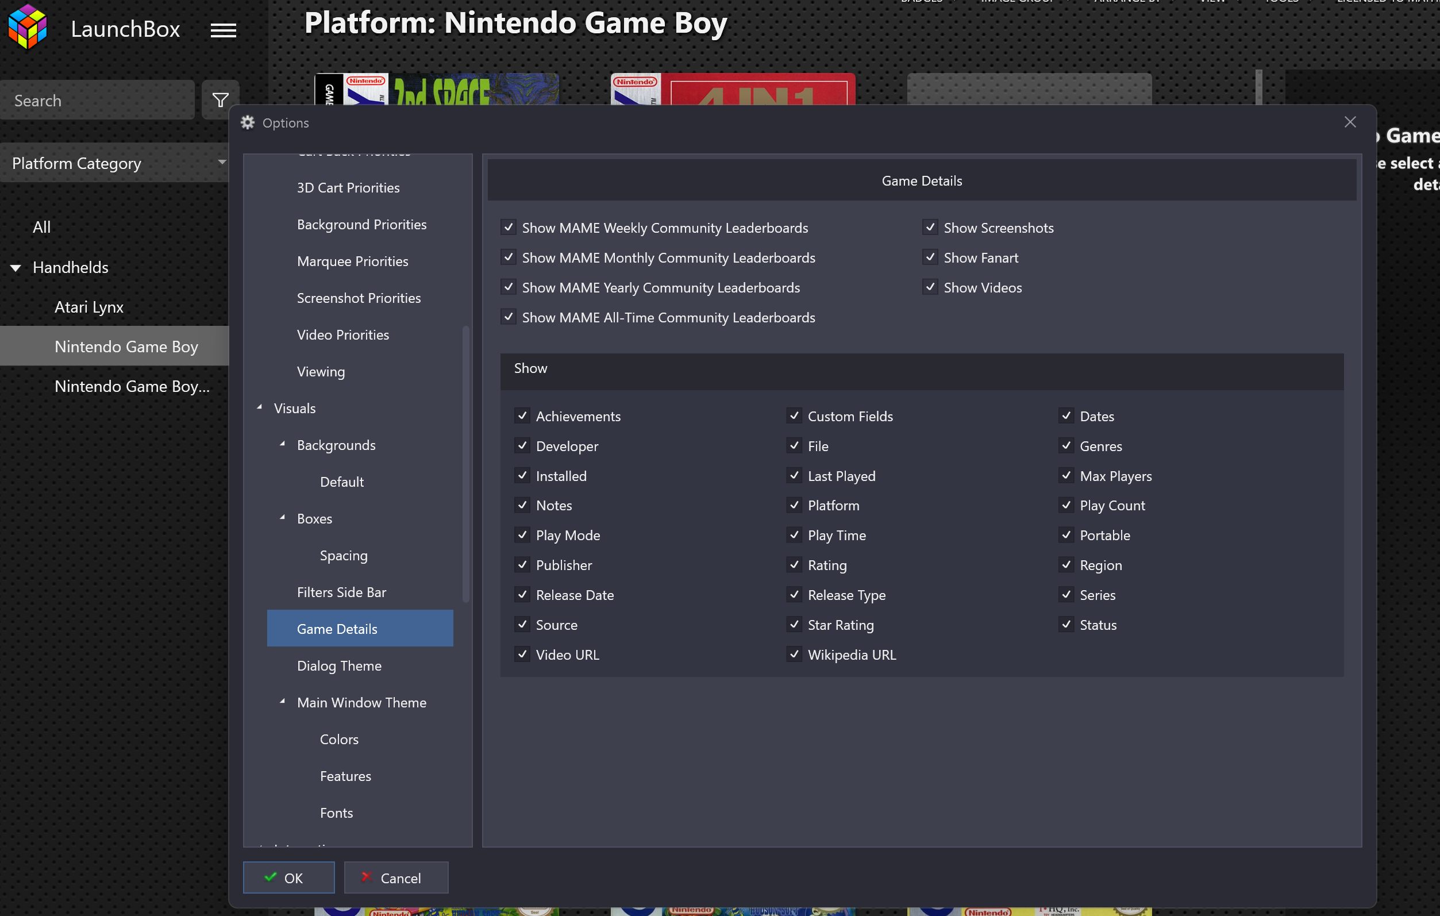
Task: Toggle the Wikipedia URL checkbox
Action: [x=794, y=654]
